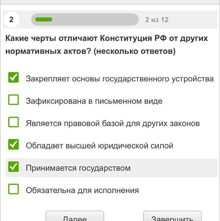Tick the «Зафиксирована в письменном виде» checkbox
The height and width of the screenshot is (221, 220).
(13, 100)
